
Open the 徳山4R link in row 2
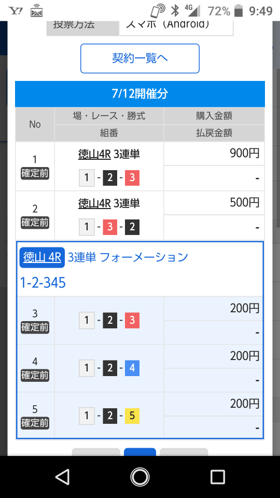[94, 203]
